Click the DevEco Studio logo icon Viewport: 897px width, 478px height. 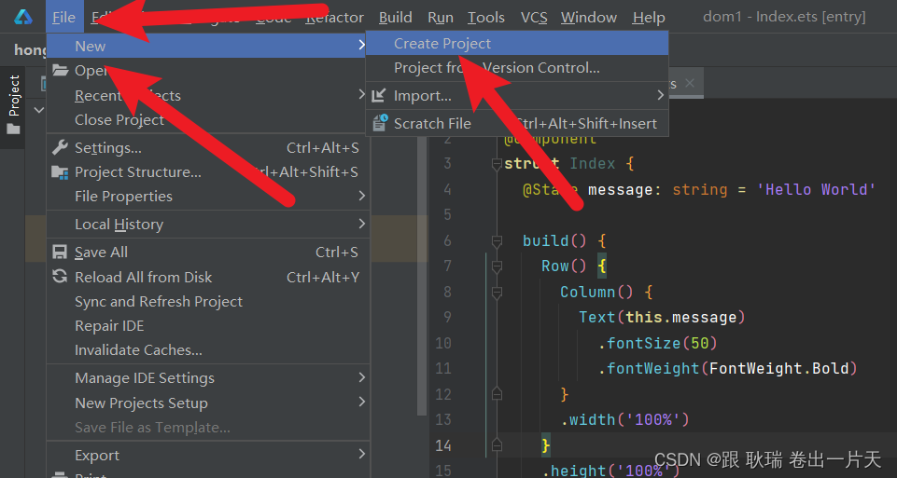(23, 17)
